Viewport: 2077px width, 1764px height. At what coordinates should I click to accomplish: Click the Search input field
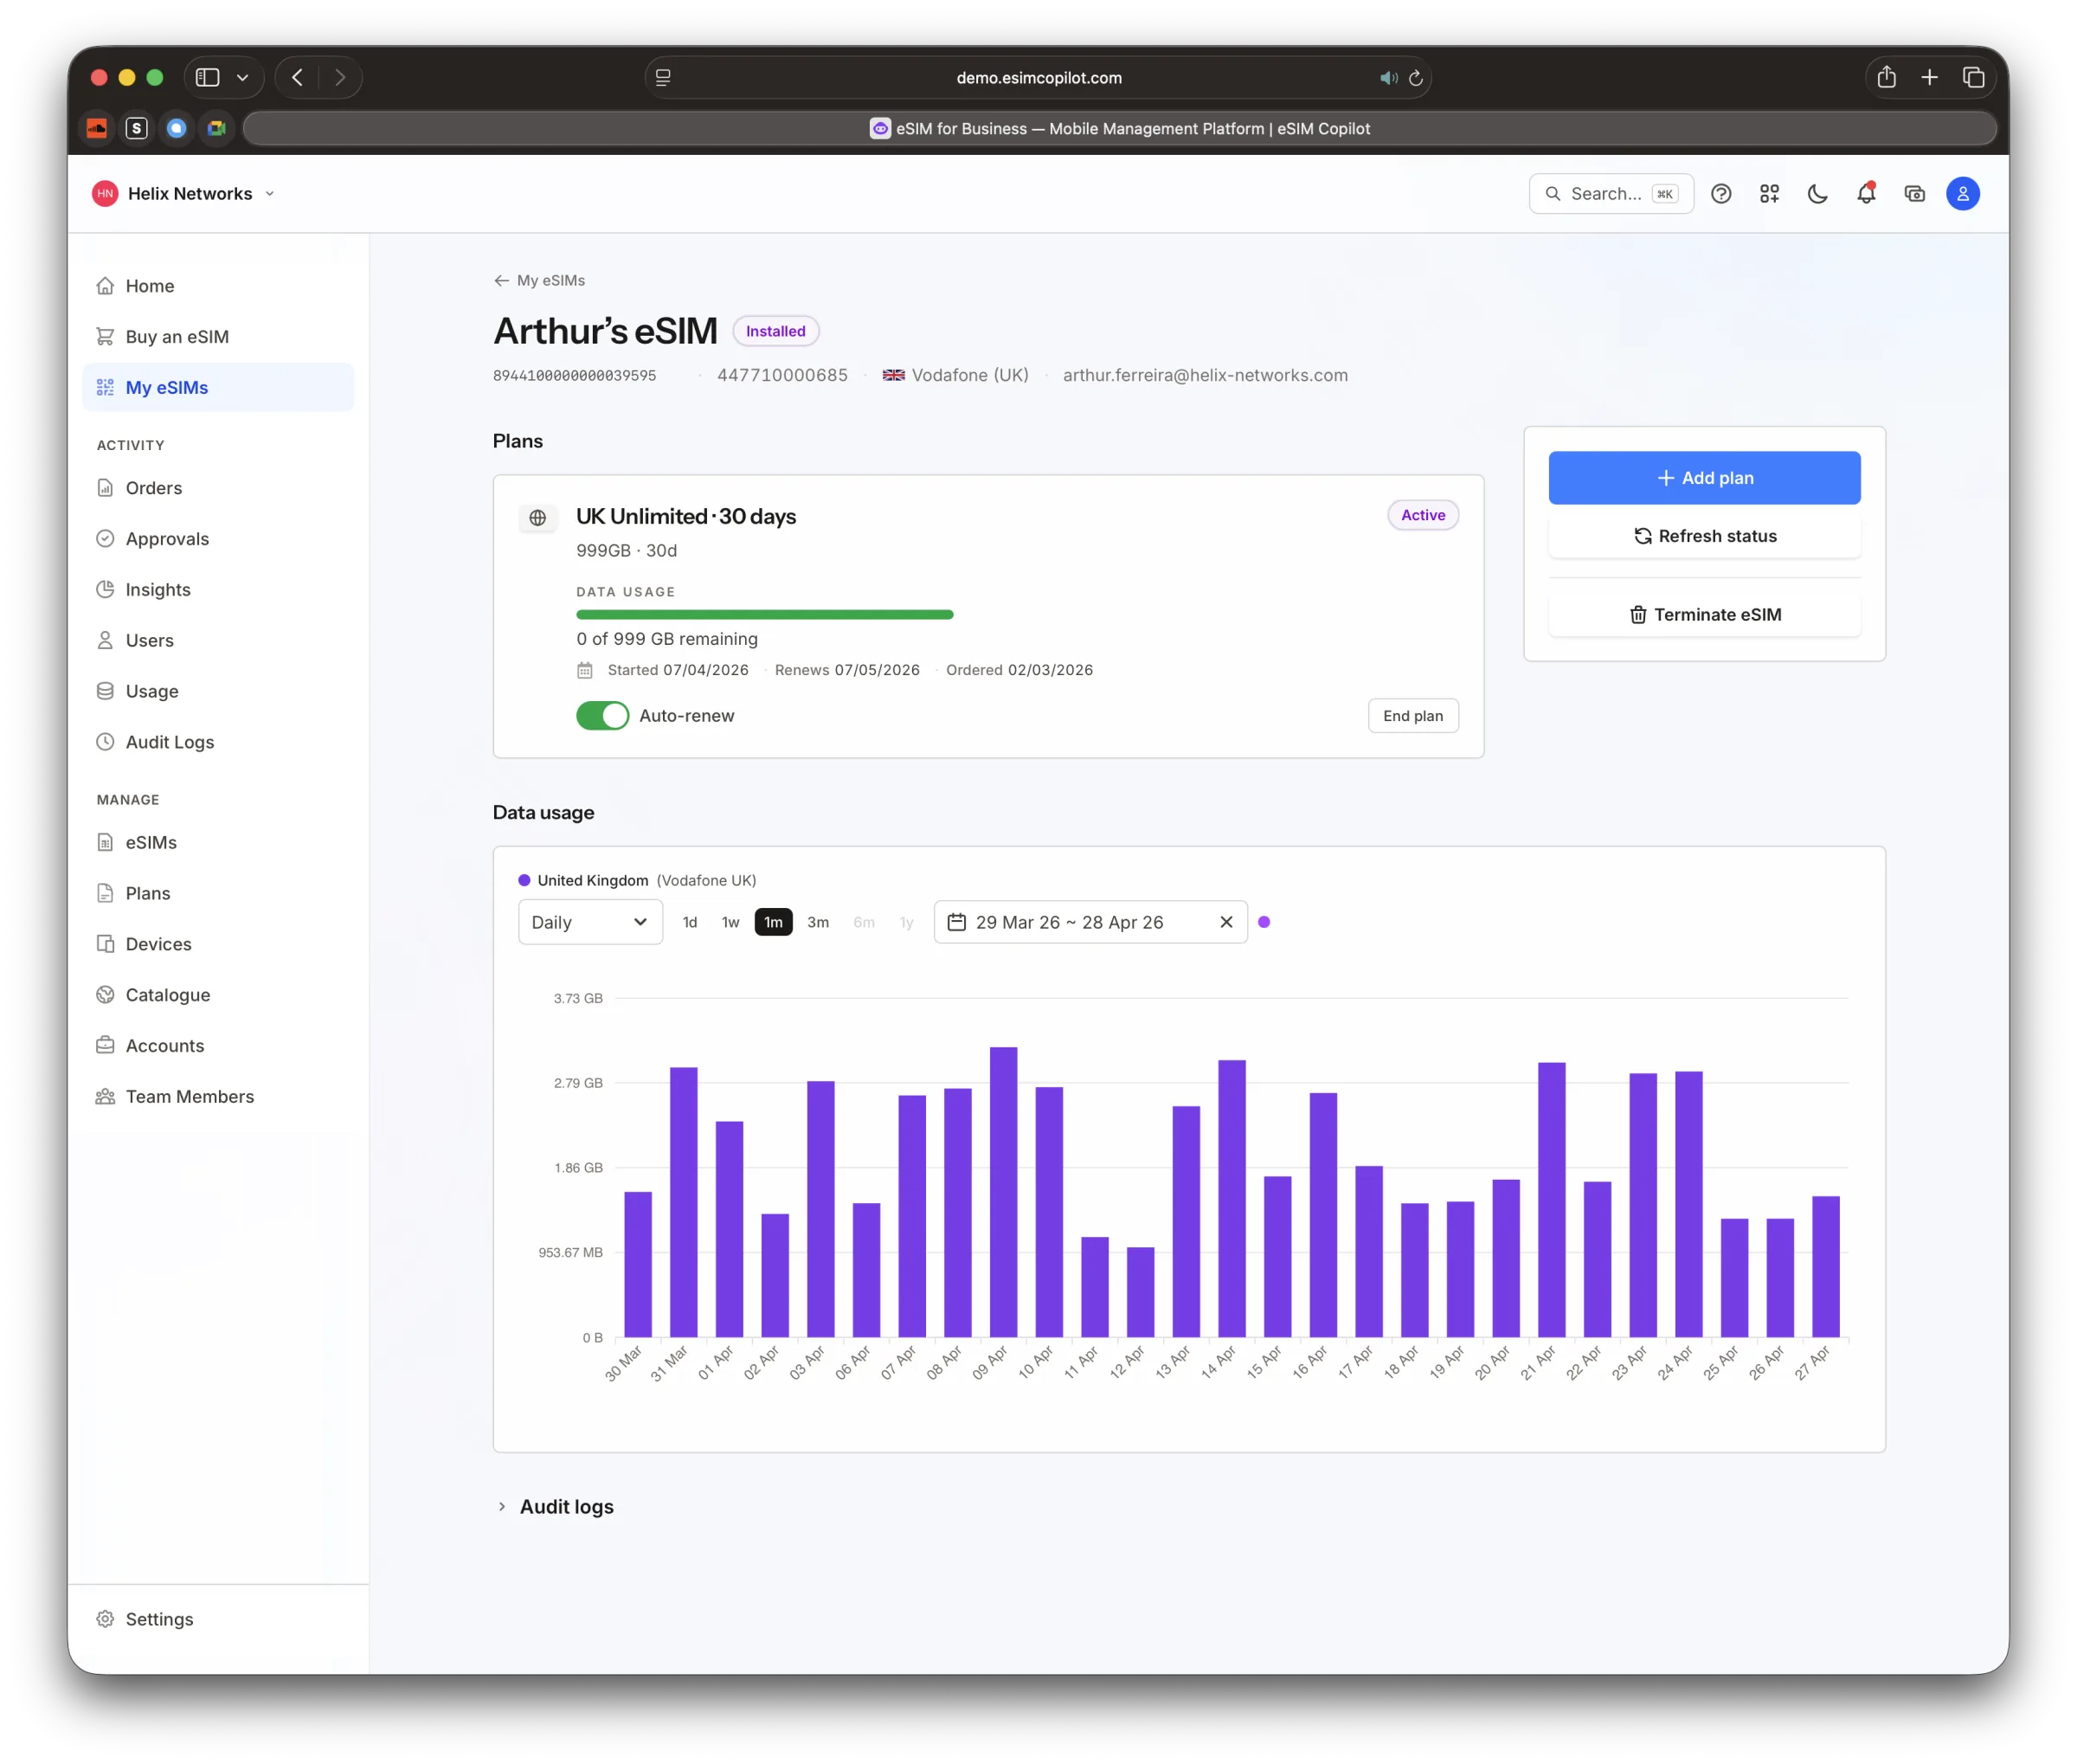tap(1611, 194)
